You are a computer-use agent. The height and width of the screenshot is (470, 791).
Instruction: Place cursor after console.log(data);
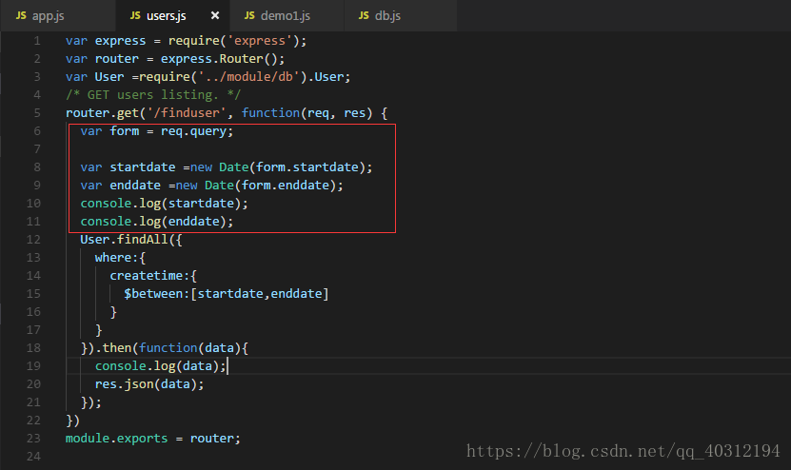(x=227, y=366)
